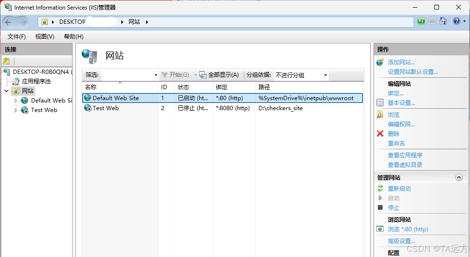Screen dimensions: 470x257
Task: Click 高级设置... link
Action: pos(401,241)
